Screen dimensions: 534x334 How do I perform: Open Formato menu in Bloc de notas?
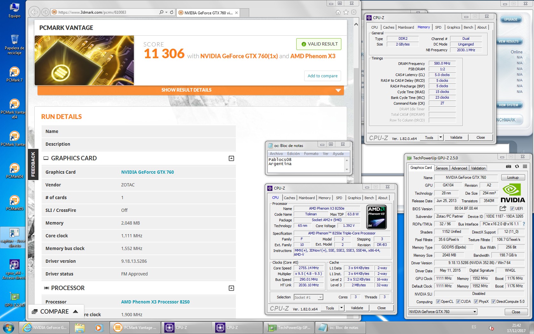coord(311,154)
